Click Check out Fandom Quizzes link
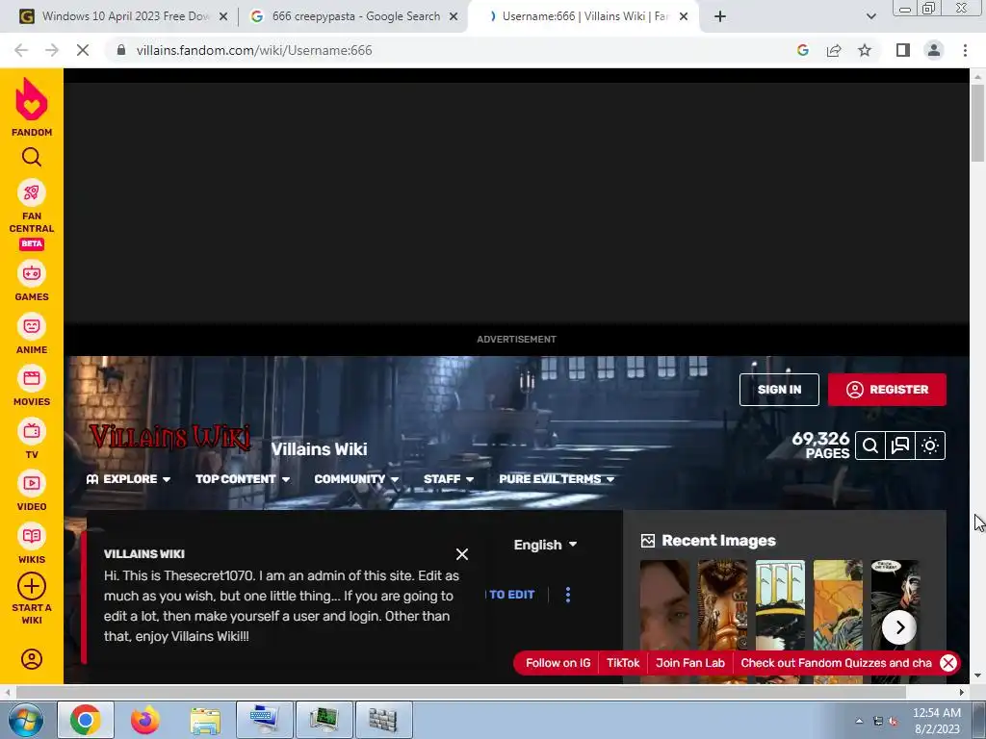Viewport: 986px width, 739px height. click(x=836, y=663)
